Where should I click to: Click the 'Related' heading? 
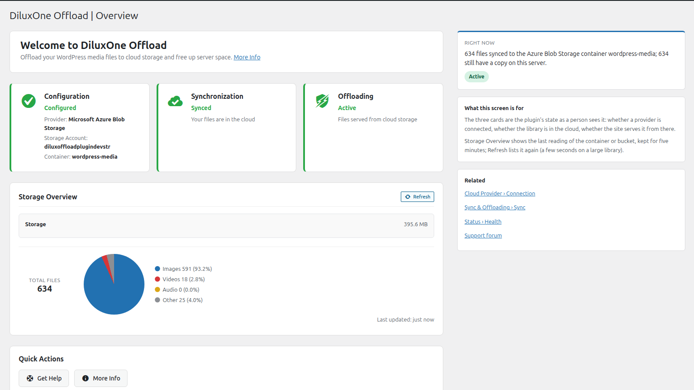[x=475, y=181]
